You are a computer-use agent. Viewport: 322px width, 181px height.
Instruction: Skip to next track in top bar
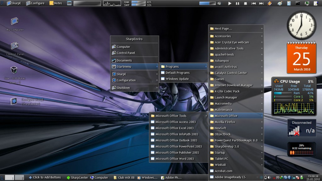(261, 3)
